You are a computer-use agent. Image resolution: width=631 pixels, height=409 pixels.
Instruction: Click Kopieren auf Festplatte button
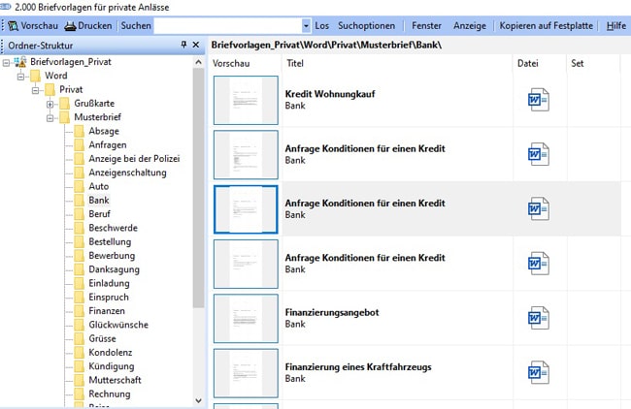546,25
